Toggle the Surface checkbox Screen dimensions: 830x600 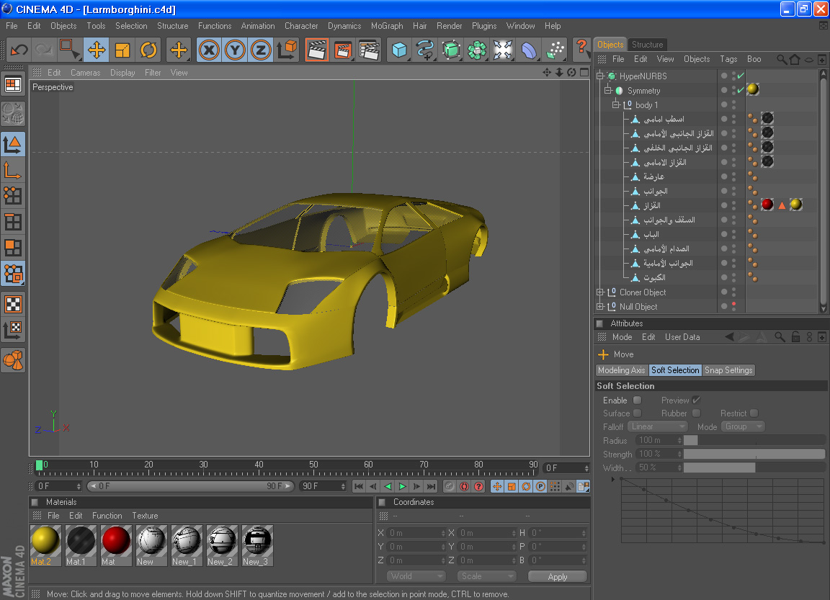click(638, 413)
